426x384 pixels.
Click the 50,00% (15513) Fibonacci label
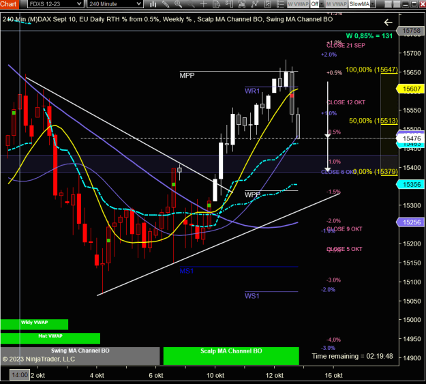pos(374,121)
